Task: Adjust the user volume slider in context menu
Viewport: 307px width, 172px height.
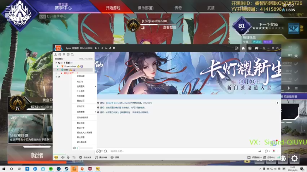Action: point(85,148)
